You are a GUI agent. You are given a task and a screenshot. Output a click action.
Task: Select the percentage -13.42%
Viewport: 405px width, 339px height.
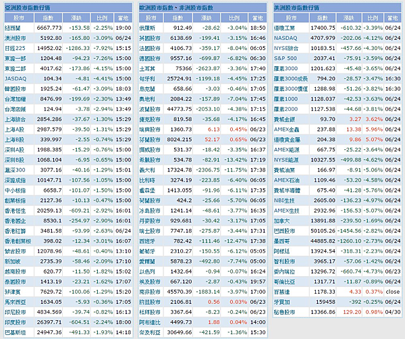(x=236, y=160)
